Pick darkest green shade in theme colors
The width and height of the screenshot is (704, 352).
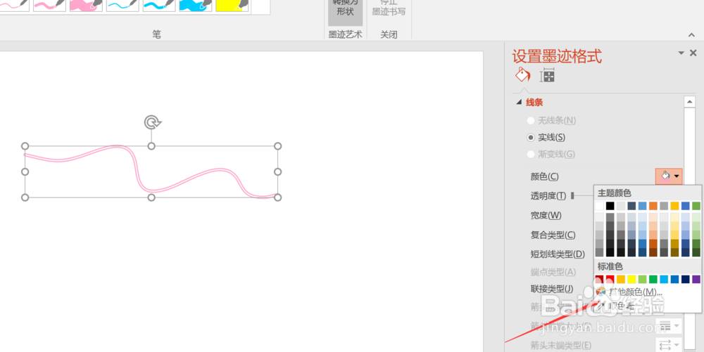[x=696, y=252]
